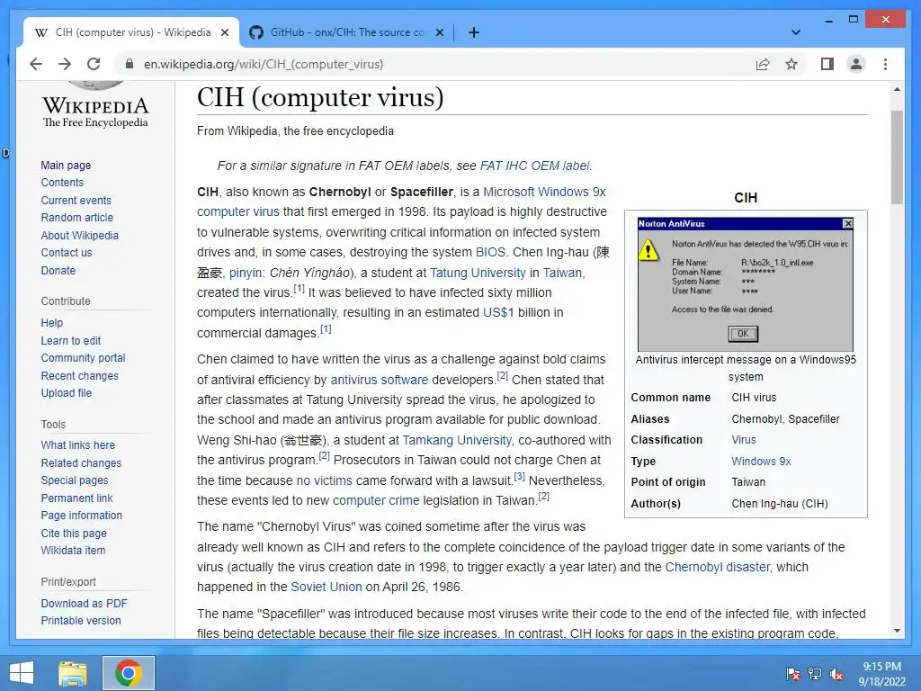The height and width of the screenshot is (691, 921).
Task: Open Tatung University link
Action: click(478, 273)
